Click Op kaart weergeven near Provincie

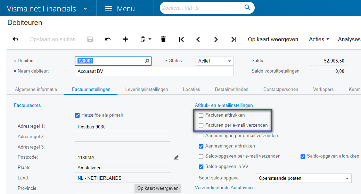click(158, 188)
